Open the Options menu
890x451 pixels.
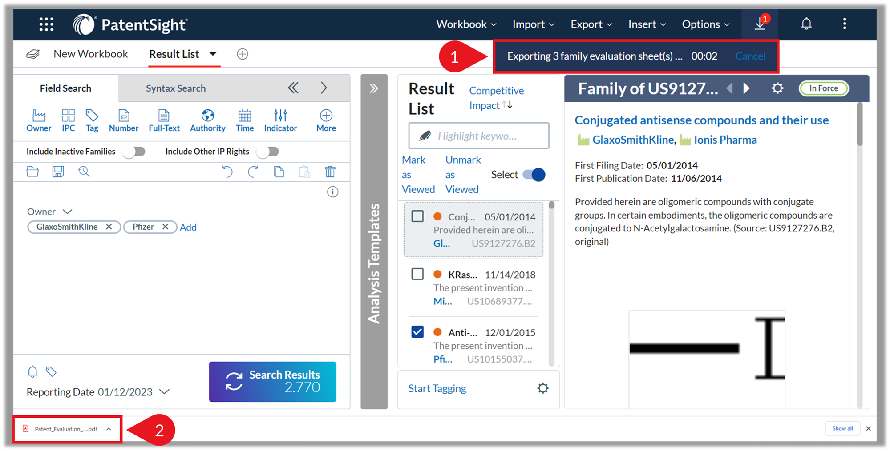pyautogui.click(x=706, y=24)
